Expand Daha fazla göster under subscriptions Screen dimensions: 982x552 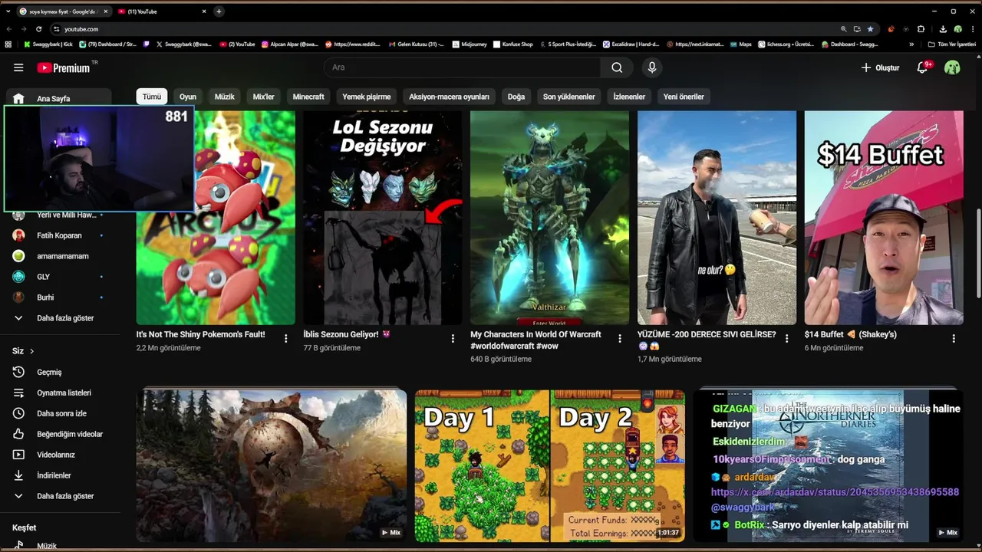61,318
